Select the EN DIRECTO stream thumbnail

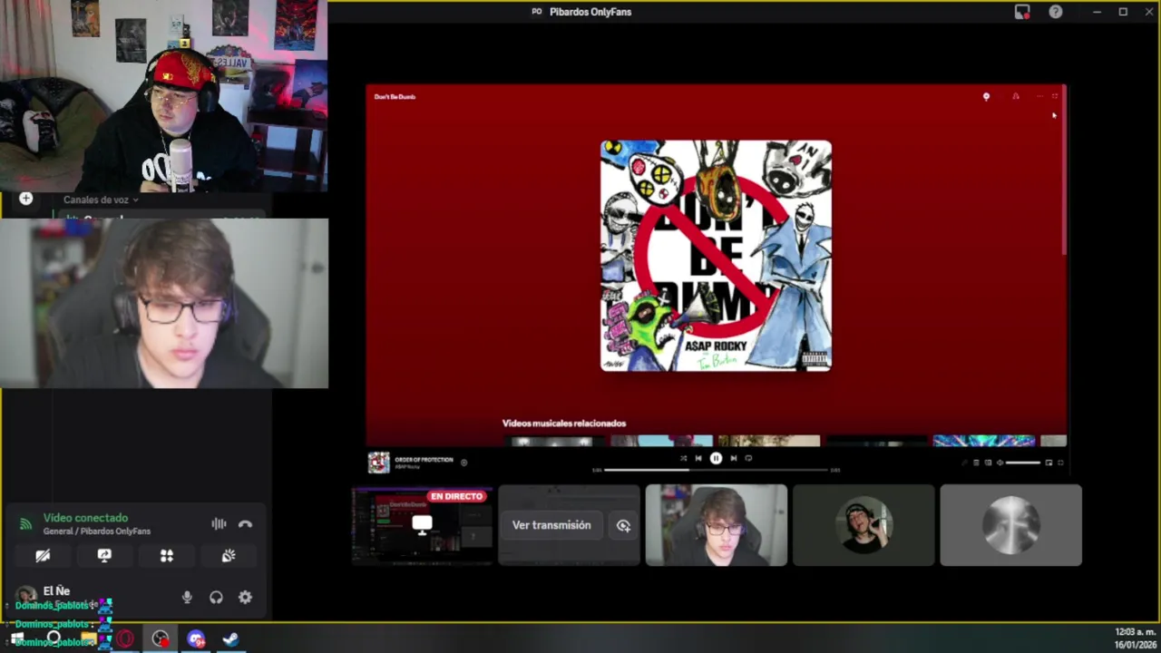[423, 525]
